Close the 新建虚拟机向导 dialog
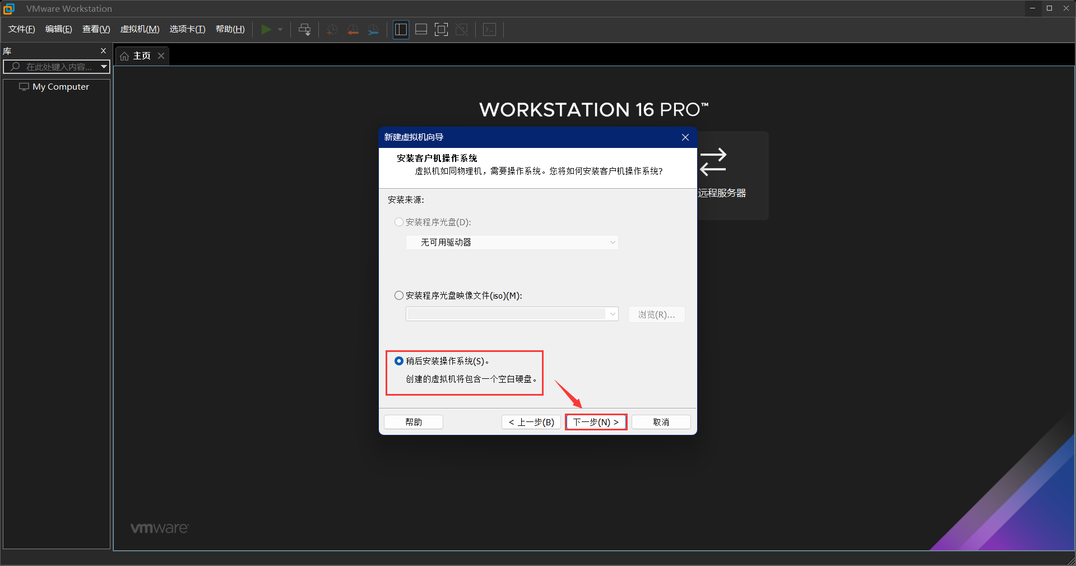1076x566 pixels. tap(685, 137)
